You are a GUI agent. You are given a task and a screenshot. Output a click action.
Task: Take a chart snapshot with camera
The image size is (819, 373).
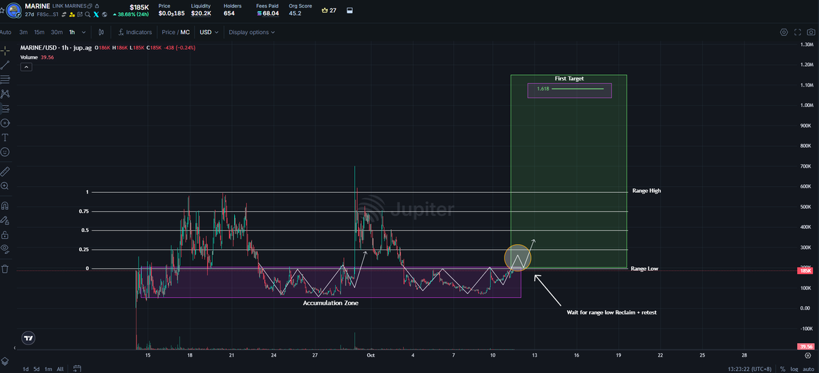coord(812,32)
